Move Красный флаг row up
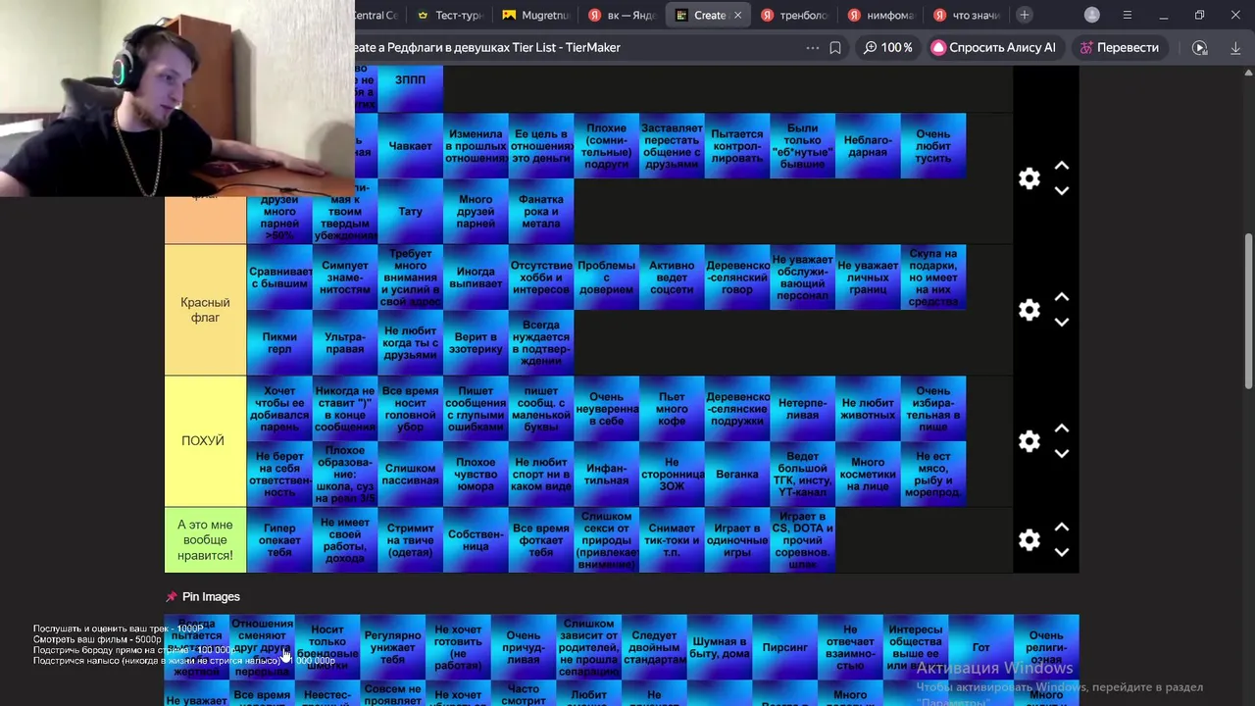1255x706 pixels. click(x=1062, y=297)
